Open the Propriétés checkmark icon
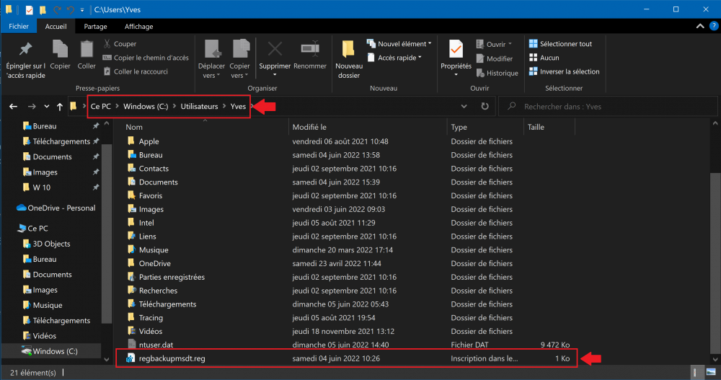 [456, 50]
